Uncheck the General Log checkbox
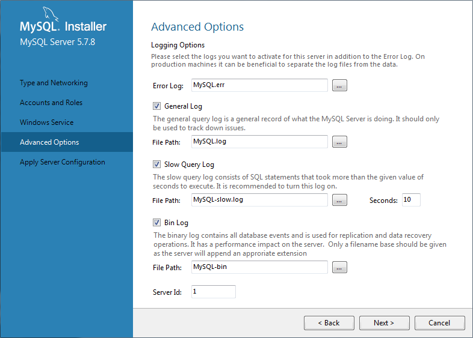This screenshot has width=473, height=338. [x=156, y=106]
